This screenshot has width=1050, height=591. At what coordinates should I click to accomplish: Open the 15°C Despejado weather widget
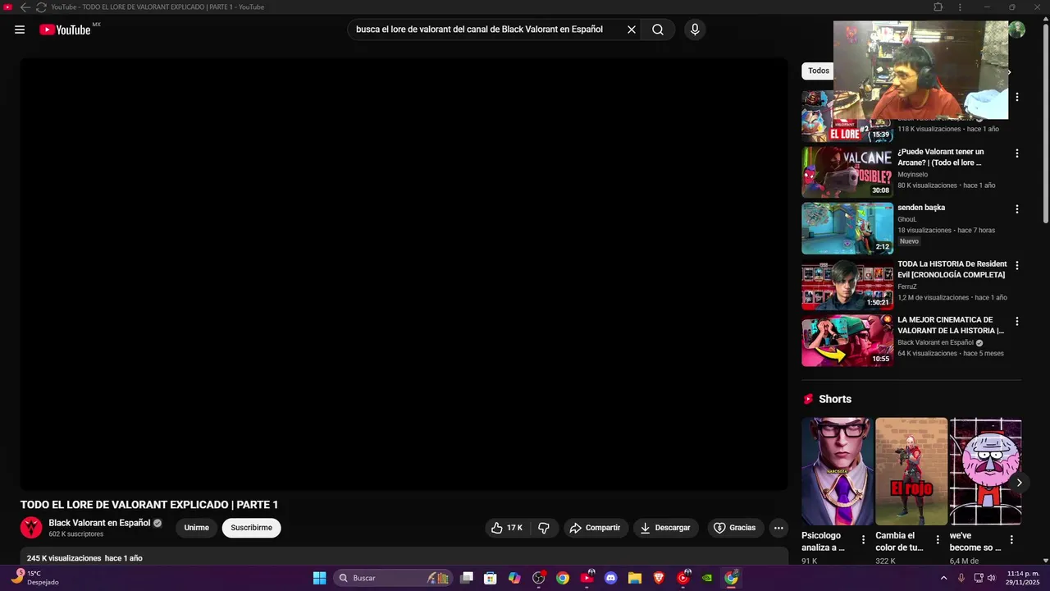pos(34,578)
